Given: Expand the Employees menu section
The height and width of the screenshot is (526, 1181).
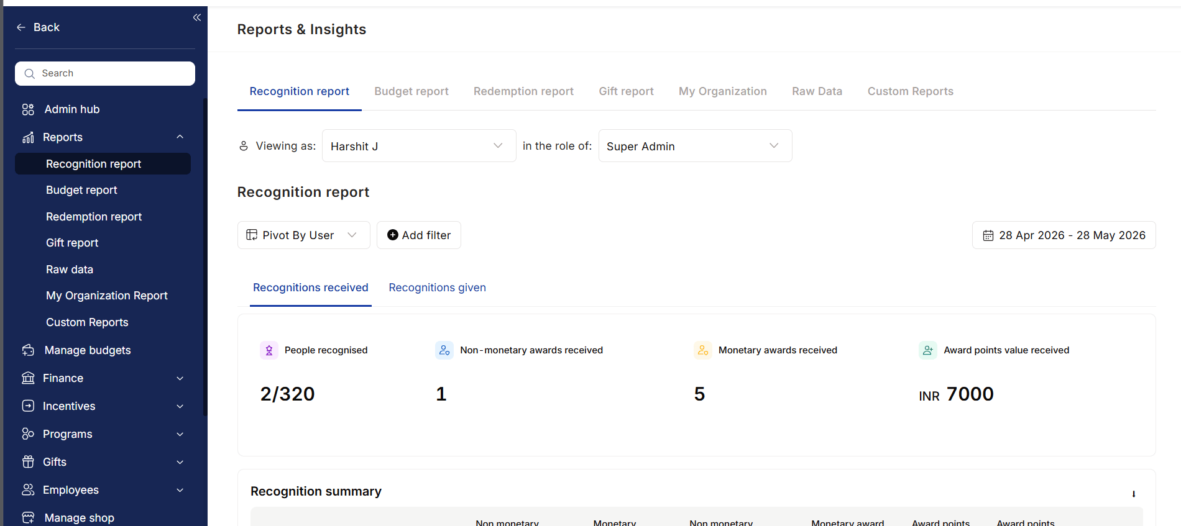Looking at the screenshot, I should (x=180, y=490).
